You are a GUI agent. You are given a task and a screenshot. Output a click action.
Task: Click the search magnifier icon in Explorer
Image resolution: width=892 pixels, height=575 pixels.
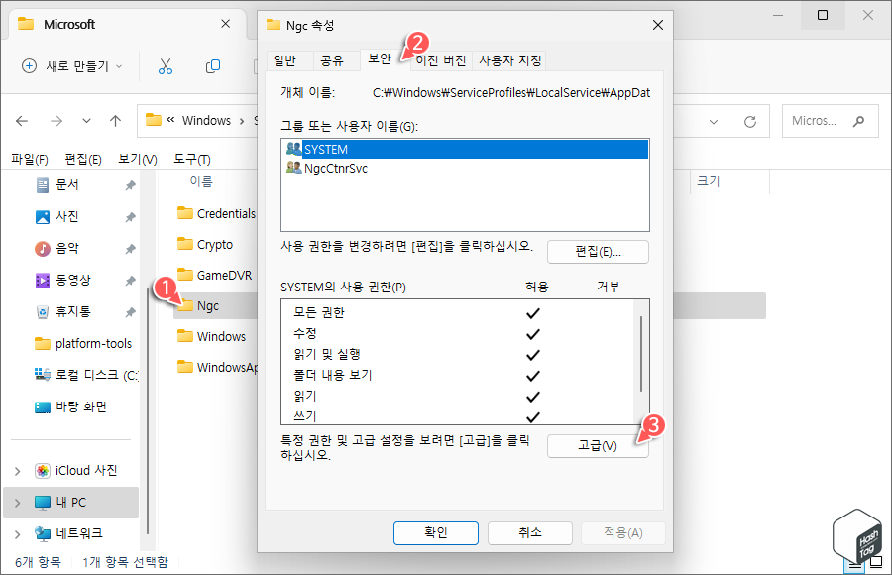pos(858,121)
